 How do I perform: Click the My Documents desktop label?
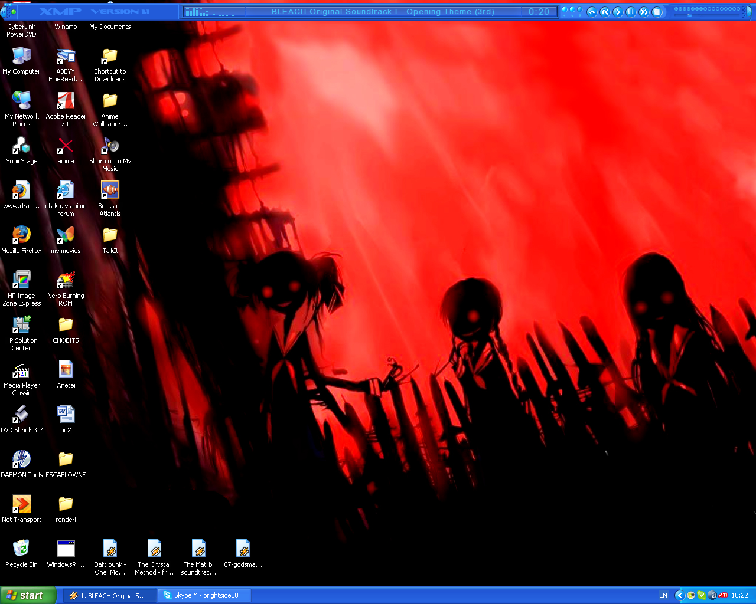pyautogui.click(x=110, y=27)
